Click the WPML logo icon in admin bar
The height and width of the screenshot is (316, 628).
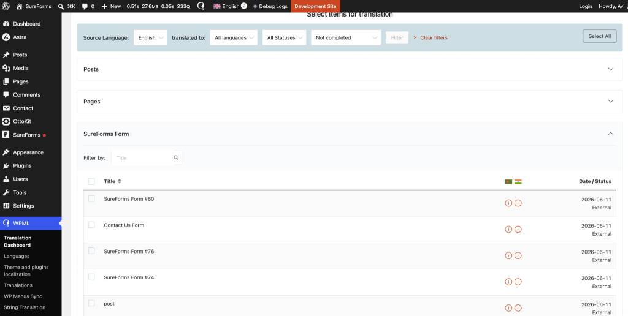coord(201,6)
